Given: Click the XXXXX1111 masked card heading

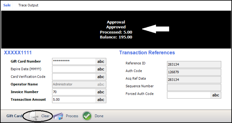Looking at the screenshot, I should (x=18, y=53).
